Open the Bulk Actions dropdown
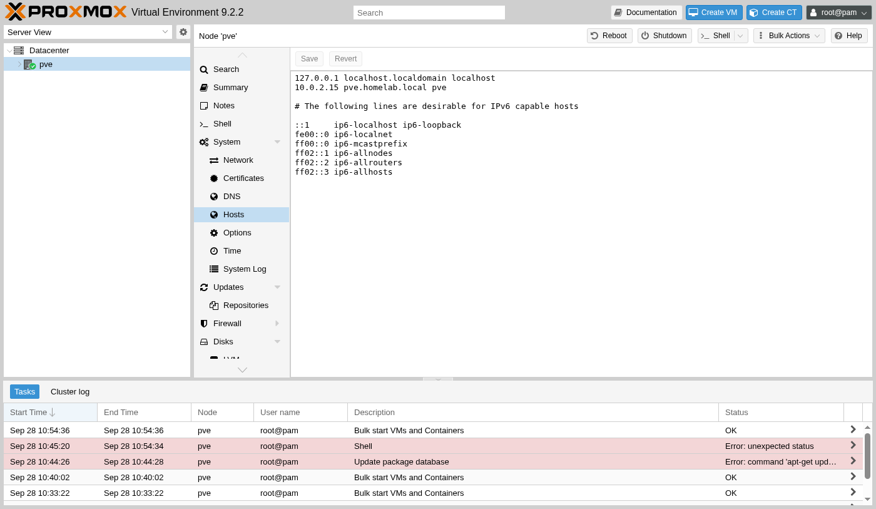 [x=789, y=36]
